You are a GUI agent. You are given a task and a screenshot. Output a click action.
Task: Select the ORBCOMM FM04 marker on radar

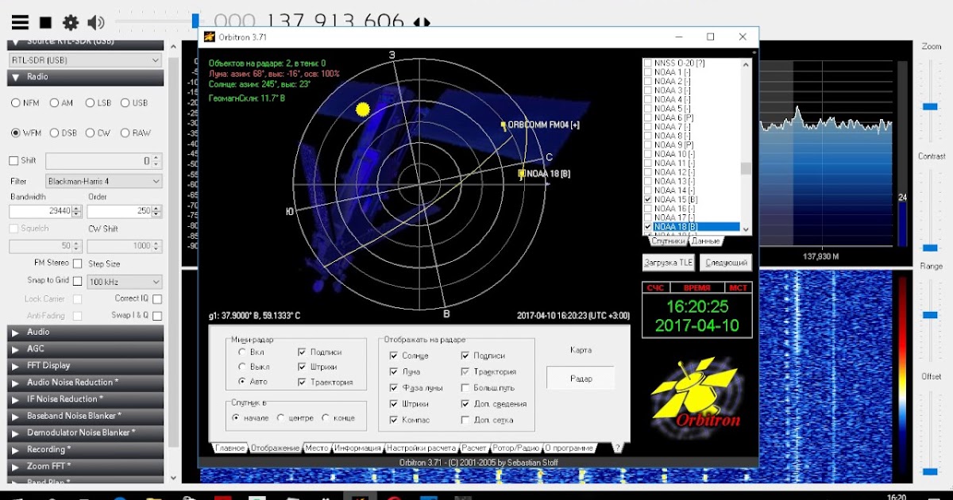(x=504, y=125)
